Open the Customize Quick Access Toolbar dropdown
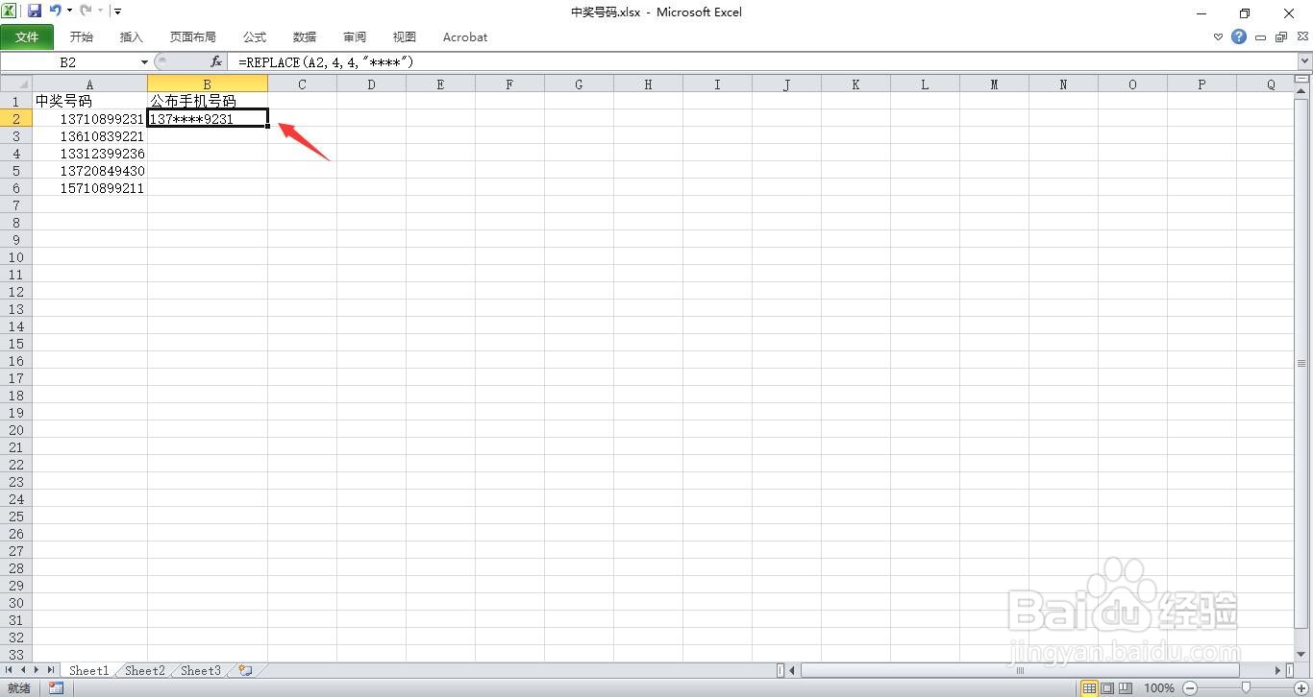This screenshot has width=1313, height=697. (117, 12)
